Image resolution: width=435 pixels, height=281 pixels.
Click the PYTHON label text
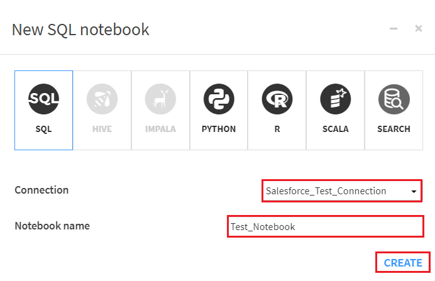click(219, 129)
